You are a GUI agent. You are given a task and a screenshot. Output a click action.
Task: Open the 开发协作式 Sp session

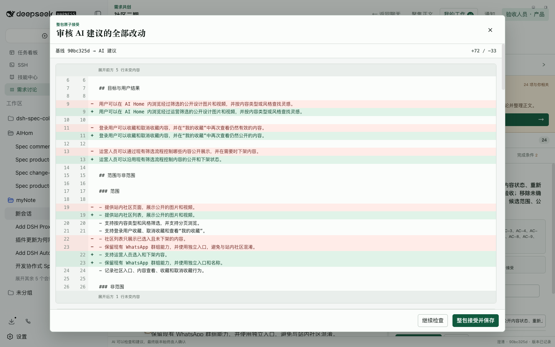(32, 266)
